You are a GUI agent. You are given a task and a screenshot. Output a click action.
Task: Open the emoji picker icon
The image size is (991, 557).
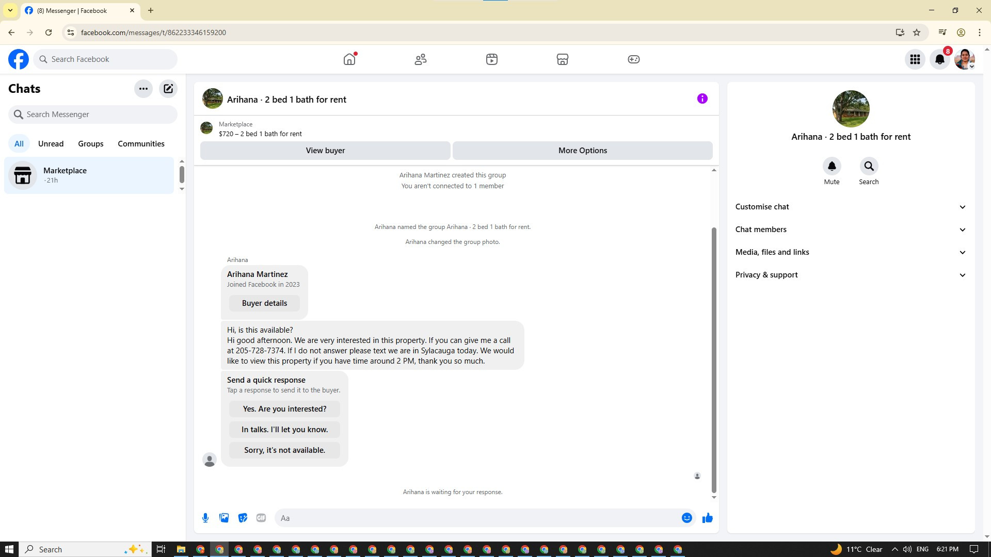(687, 518)
